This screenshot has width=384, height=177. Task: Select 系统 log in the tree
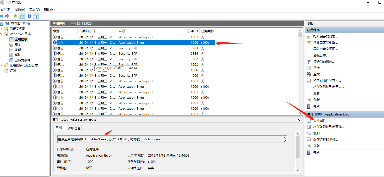pyautogui.click(x=18, y=55)
